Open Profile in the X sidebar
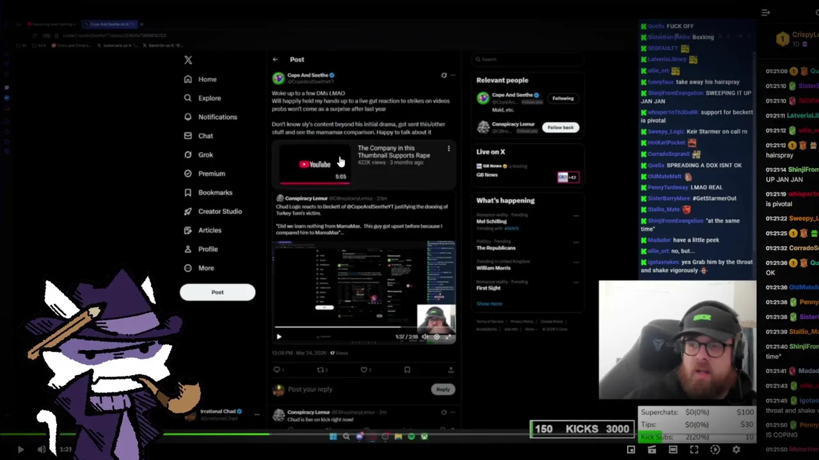Image resolution: width=819 pixels, height=460 pixels. pyautogui.click(x=200, y=249)
